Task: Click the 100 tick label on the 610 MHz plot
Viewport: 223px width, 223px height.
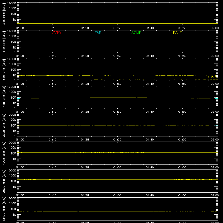Action: (13, 70)
